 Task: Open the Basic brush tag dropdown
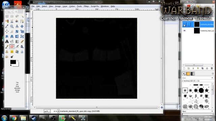(212, 111)
